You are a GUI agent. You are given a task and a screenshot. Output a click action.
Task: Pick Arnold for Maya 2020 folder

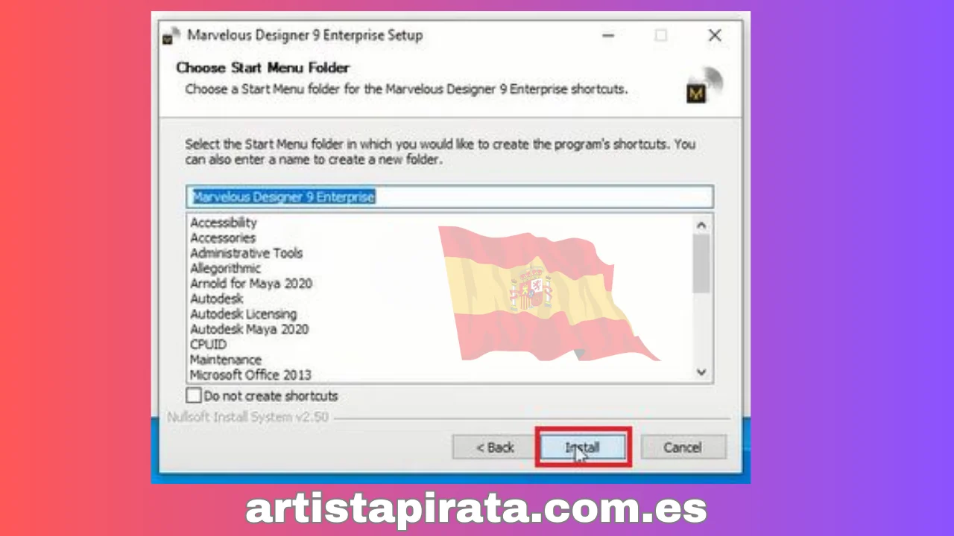tap(250, 284)
